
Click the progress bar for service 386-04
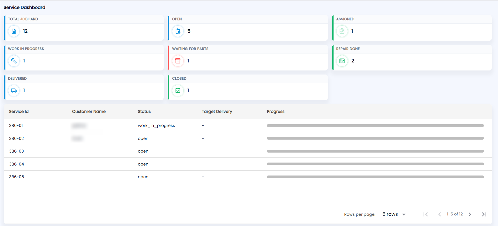tap(375, 164)
